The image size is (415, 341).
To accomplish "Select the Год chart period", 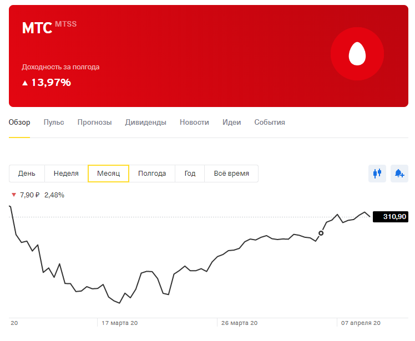I will tap(190, 174).
